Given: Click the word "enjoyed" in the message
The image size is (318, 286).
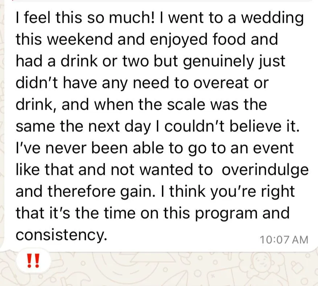Looking at the screenshot, I should 179,40.
